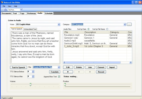Screen dimensions: 142x99
Task: Select the Sort by Date radio button
Action: [88, 29]
